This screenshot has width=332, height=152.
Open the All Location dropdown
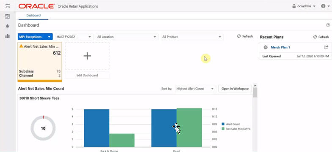tap(127, 37)
